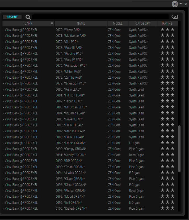Set Milton PAD rating to two stars
This screenshot has width=189, height=220.
pyautogui.click(x=167, y=71)
